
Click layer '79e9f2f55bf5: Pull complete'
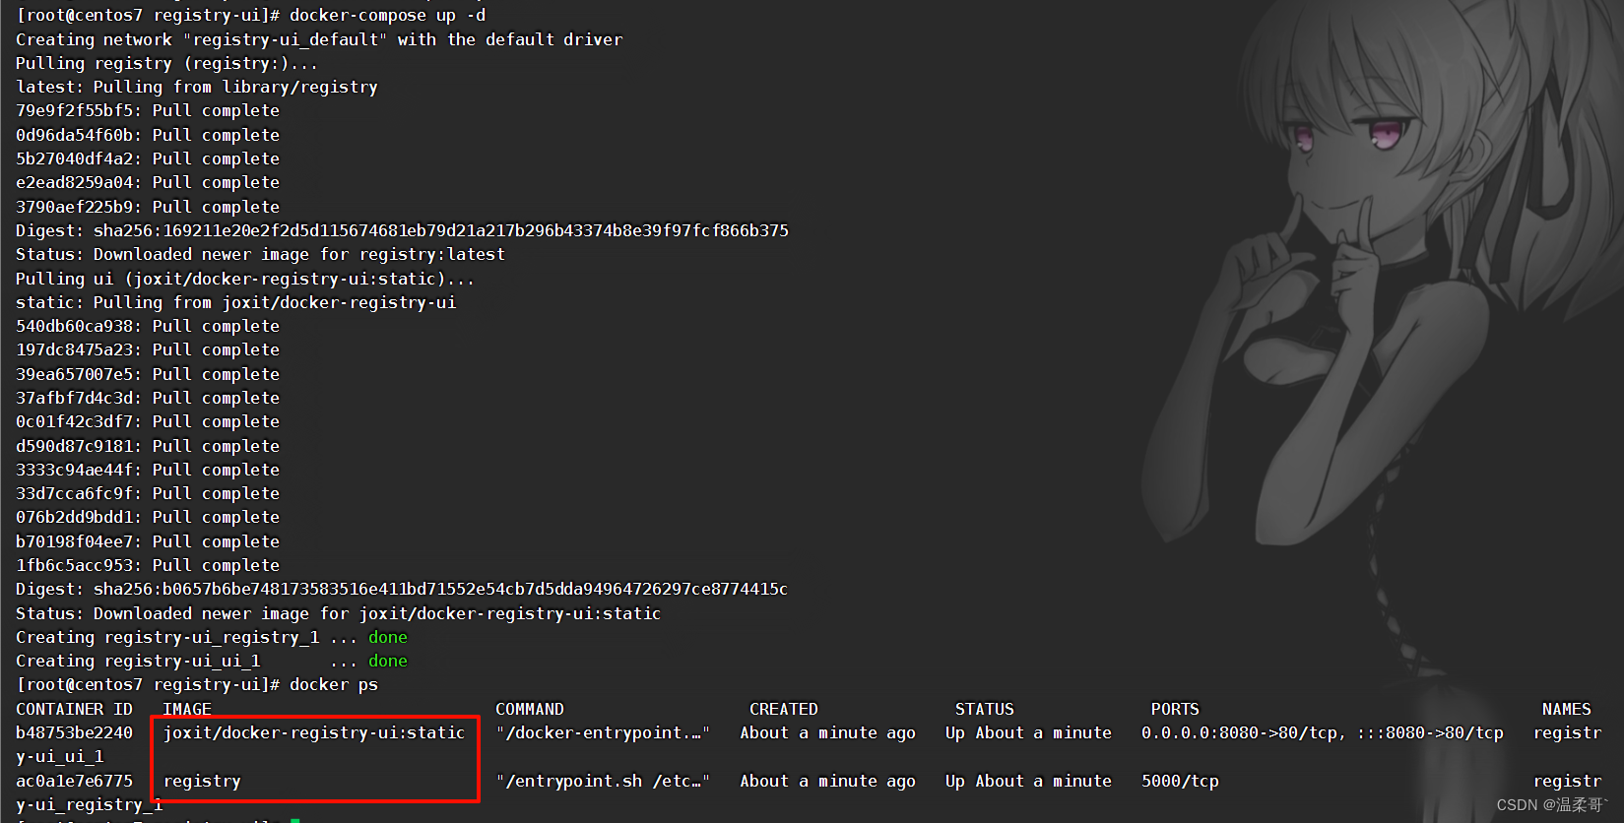pos(148,110)
